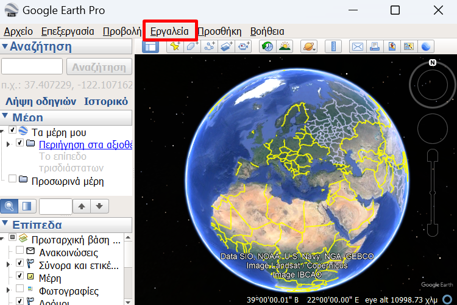Enable the Ανακοινώσεις layer checkbox
Screen dimensions: 457x305
pyautogui.click(x=20, y=250)
